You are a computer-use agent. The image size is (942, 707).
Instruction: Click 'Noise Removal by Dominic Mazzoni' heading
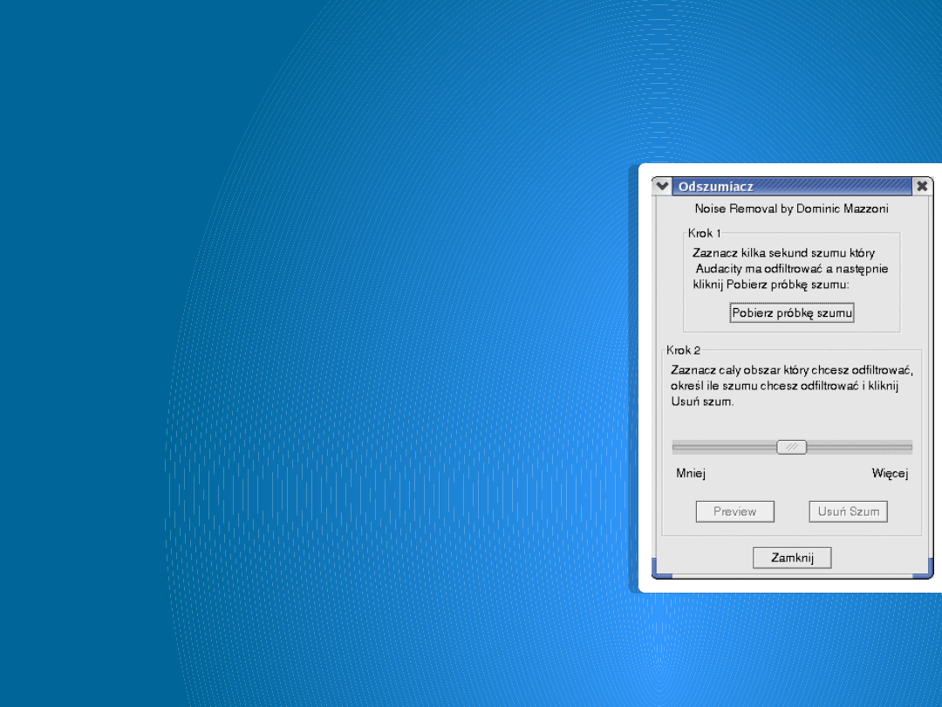(x=791, y=209)
